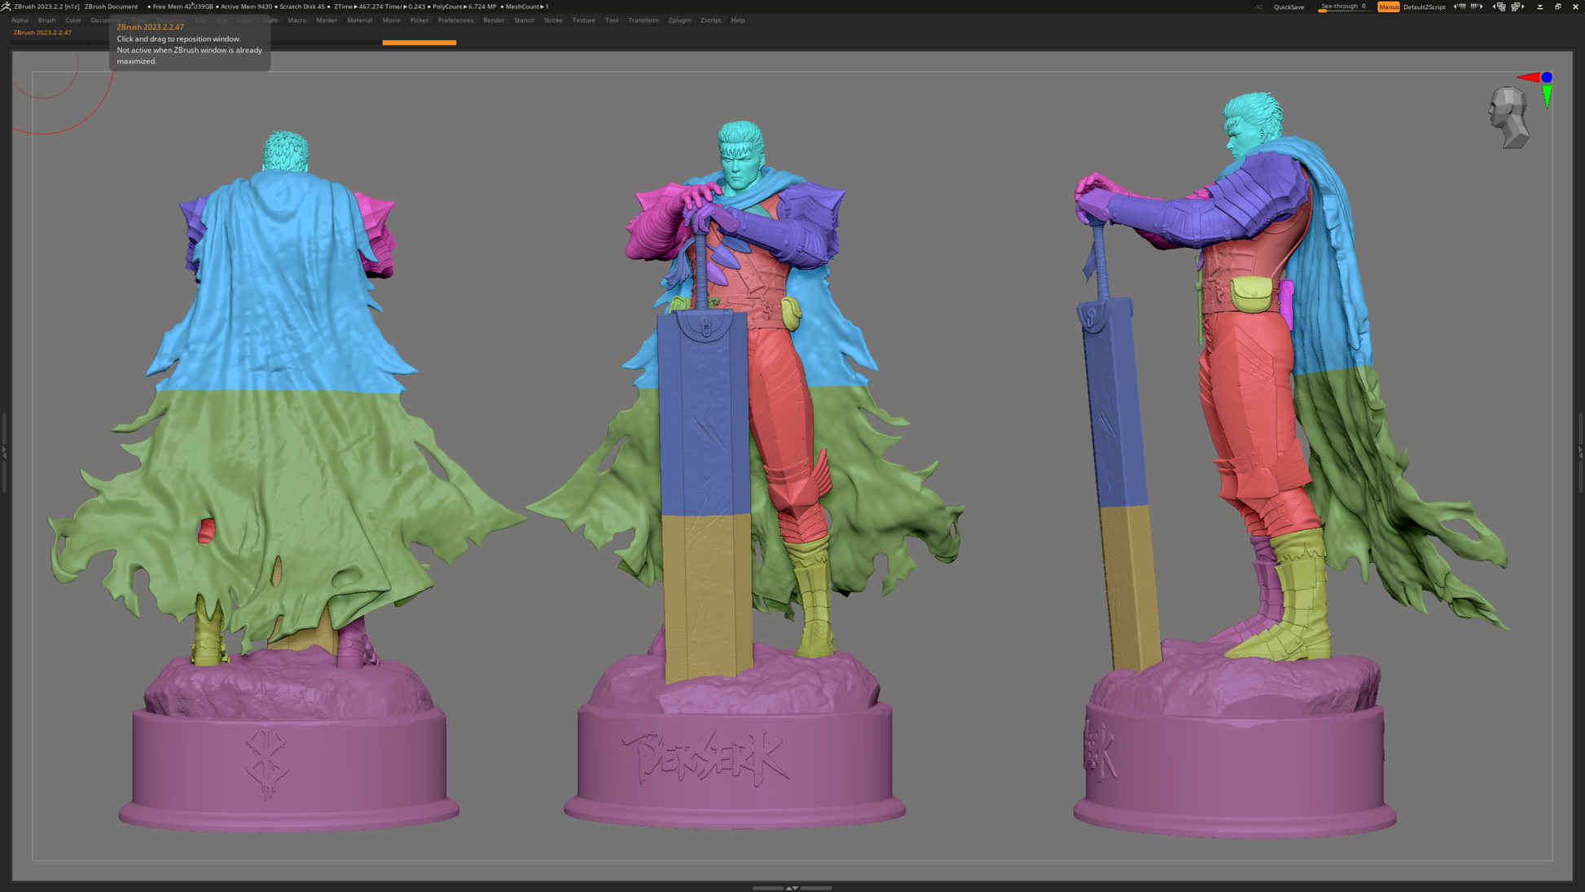Open the Zplugin menu
The height and width of the screenshot is (892, 1585).
(x=679, y=20)
